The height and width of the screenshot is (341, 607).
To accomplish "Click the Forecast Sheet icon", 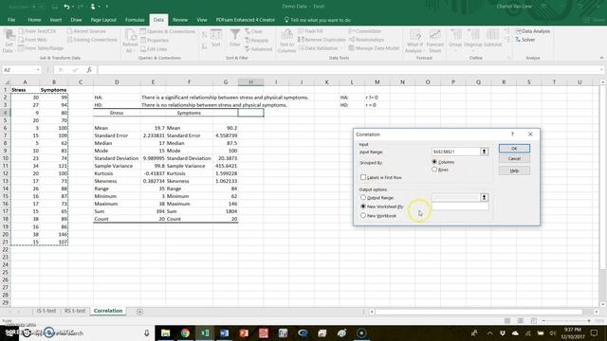I will click(x=435, y=42).
